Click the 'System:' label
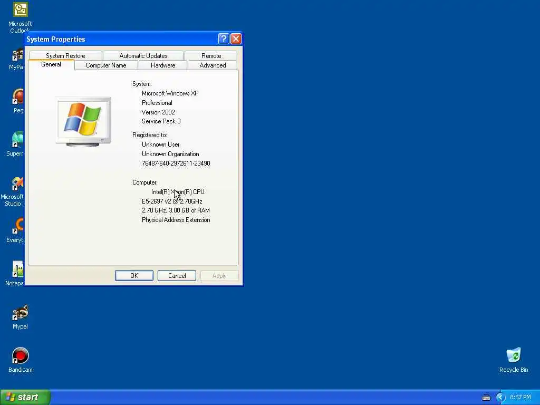This screenshot has height=405, width=540. (x=142, y=84)
